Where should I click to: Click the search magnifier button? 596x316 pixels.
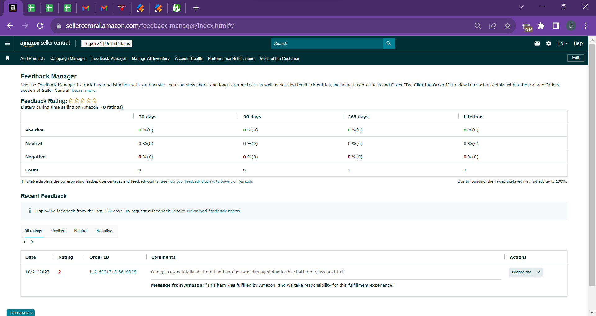(x=389, y=43)
